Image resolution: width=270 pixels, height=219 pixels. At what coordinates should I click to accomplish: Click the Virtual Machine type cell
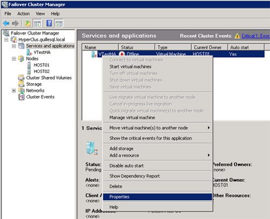[171, 54]
